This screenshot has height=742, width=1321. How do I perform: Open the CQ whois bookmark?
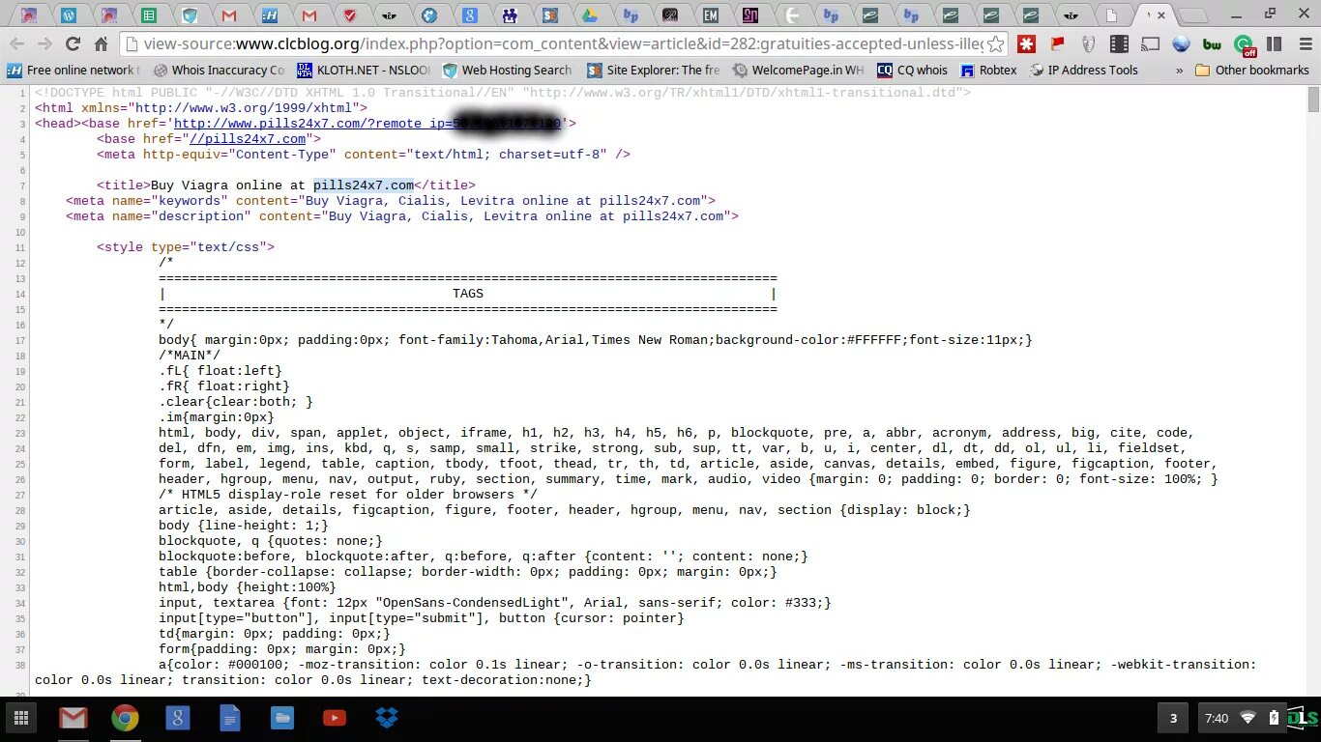[912, 71]
